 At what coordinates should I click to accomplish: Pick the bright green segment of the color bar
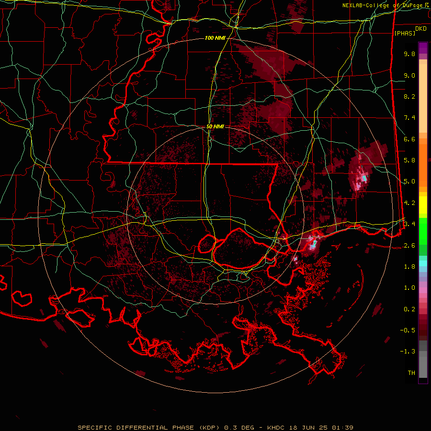[423, 231]
